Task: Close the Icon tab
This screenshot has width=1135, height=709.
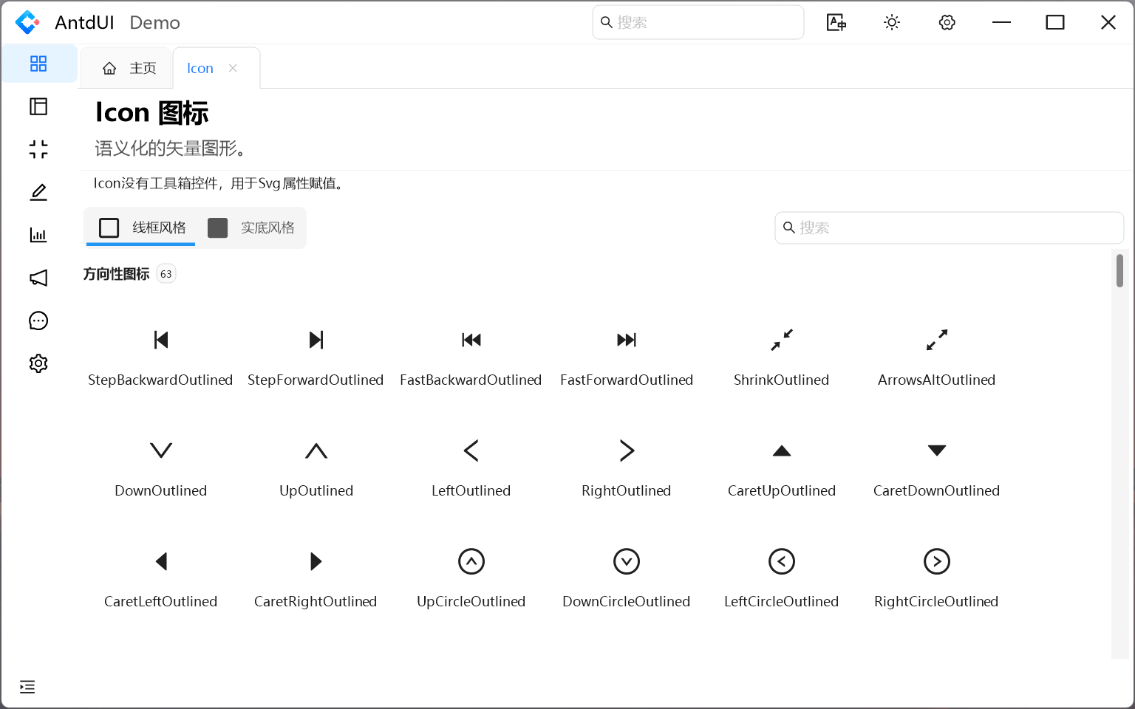Action: pyautogui.click(x=233, y=68)
